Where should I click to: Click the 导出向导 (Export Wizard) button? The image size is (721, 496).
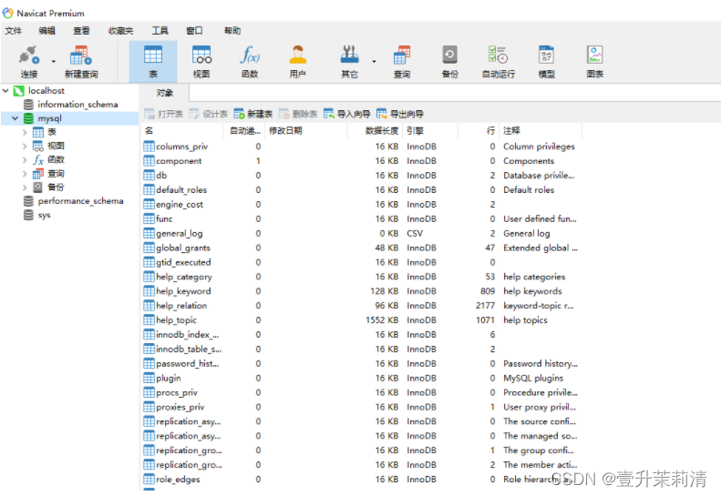pos(399,114)
